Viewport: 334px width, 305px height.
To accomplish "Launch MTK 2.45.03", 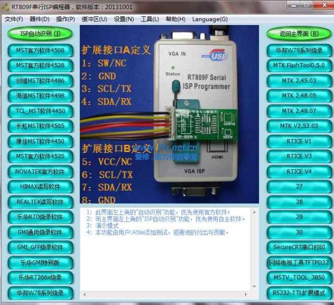I will [x=299, y=81].
